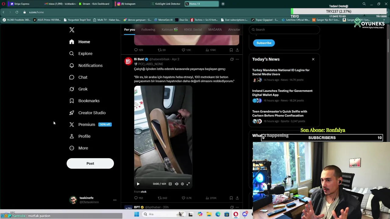Image resolution: width=390 pixels, height=219 pixels.
Task: Open Premium with the 50% off badge
Action: (x=90, y=124)
